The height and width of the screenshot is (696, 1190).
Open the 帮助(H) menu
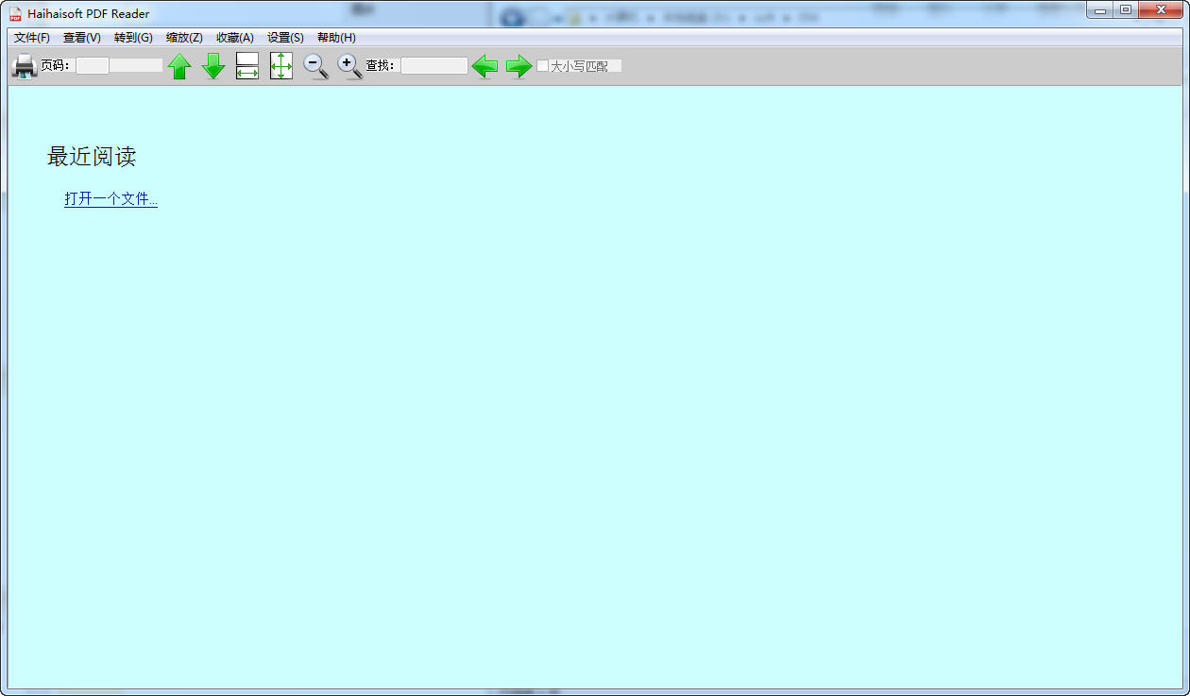coord(334,38)
